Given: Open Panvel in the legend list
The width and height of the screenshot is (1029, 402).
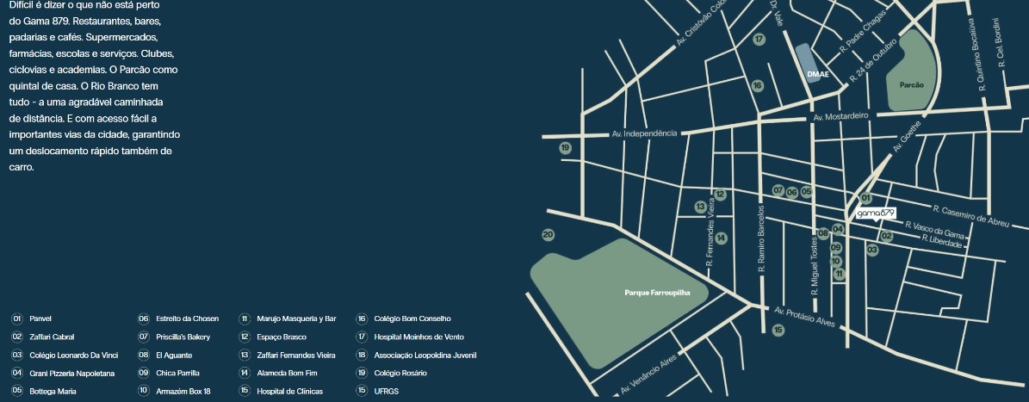Looking at the screenshot, I should pyautogui.click(x=40, y=319).
